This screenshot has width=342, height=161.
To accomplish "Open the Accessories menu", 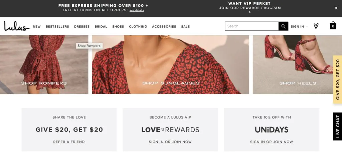I will [x=164, y=26].
